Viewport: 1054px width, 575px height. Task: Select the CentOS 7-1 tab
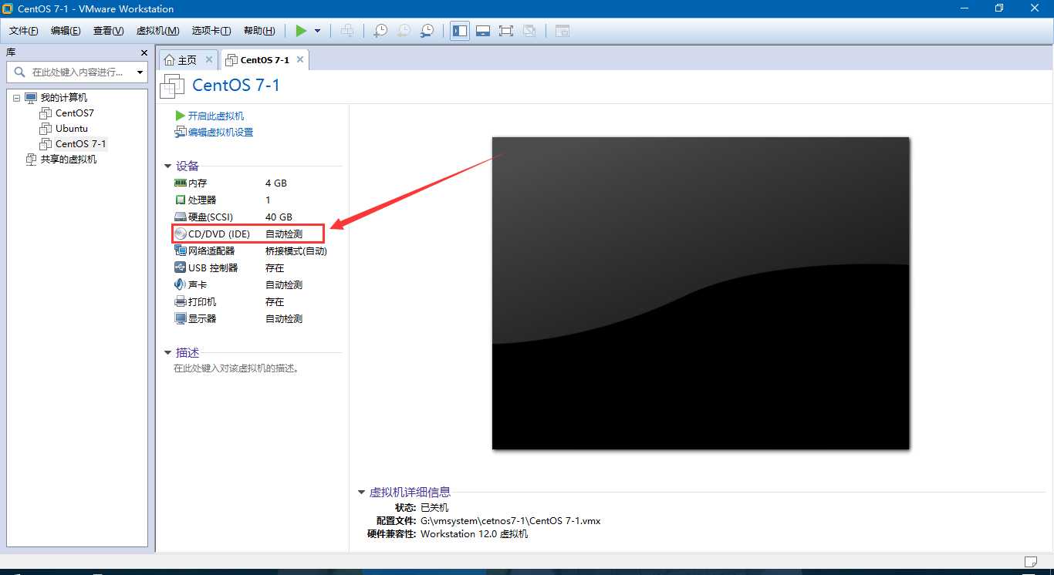265,59
